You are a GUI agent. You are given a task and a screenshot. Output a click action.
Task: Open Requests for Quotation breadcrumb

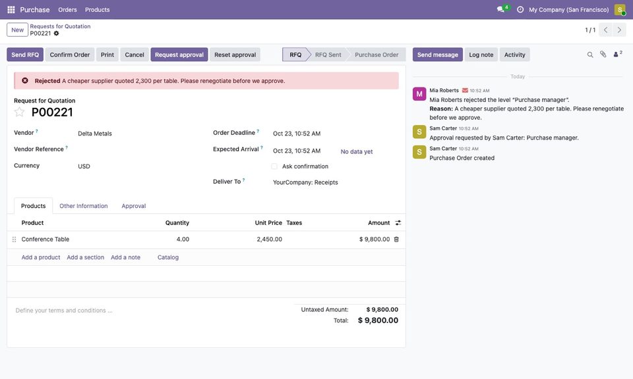click(x=60, y=26)
